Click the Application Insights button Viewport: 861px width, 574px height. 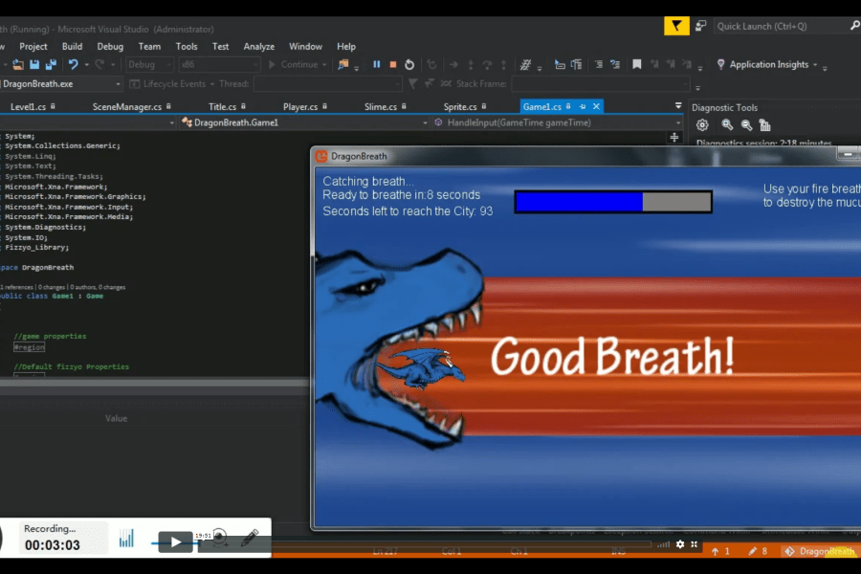(768, 65)
